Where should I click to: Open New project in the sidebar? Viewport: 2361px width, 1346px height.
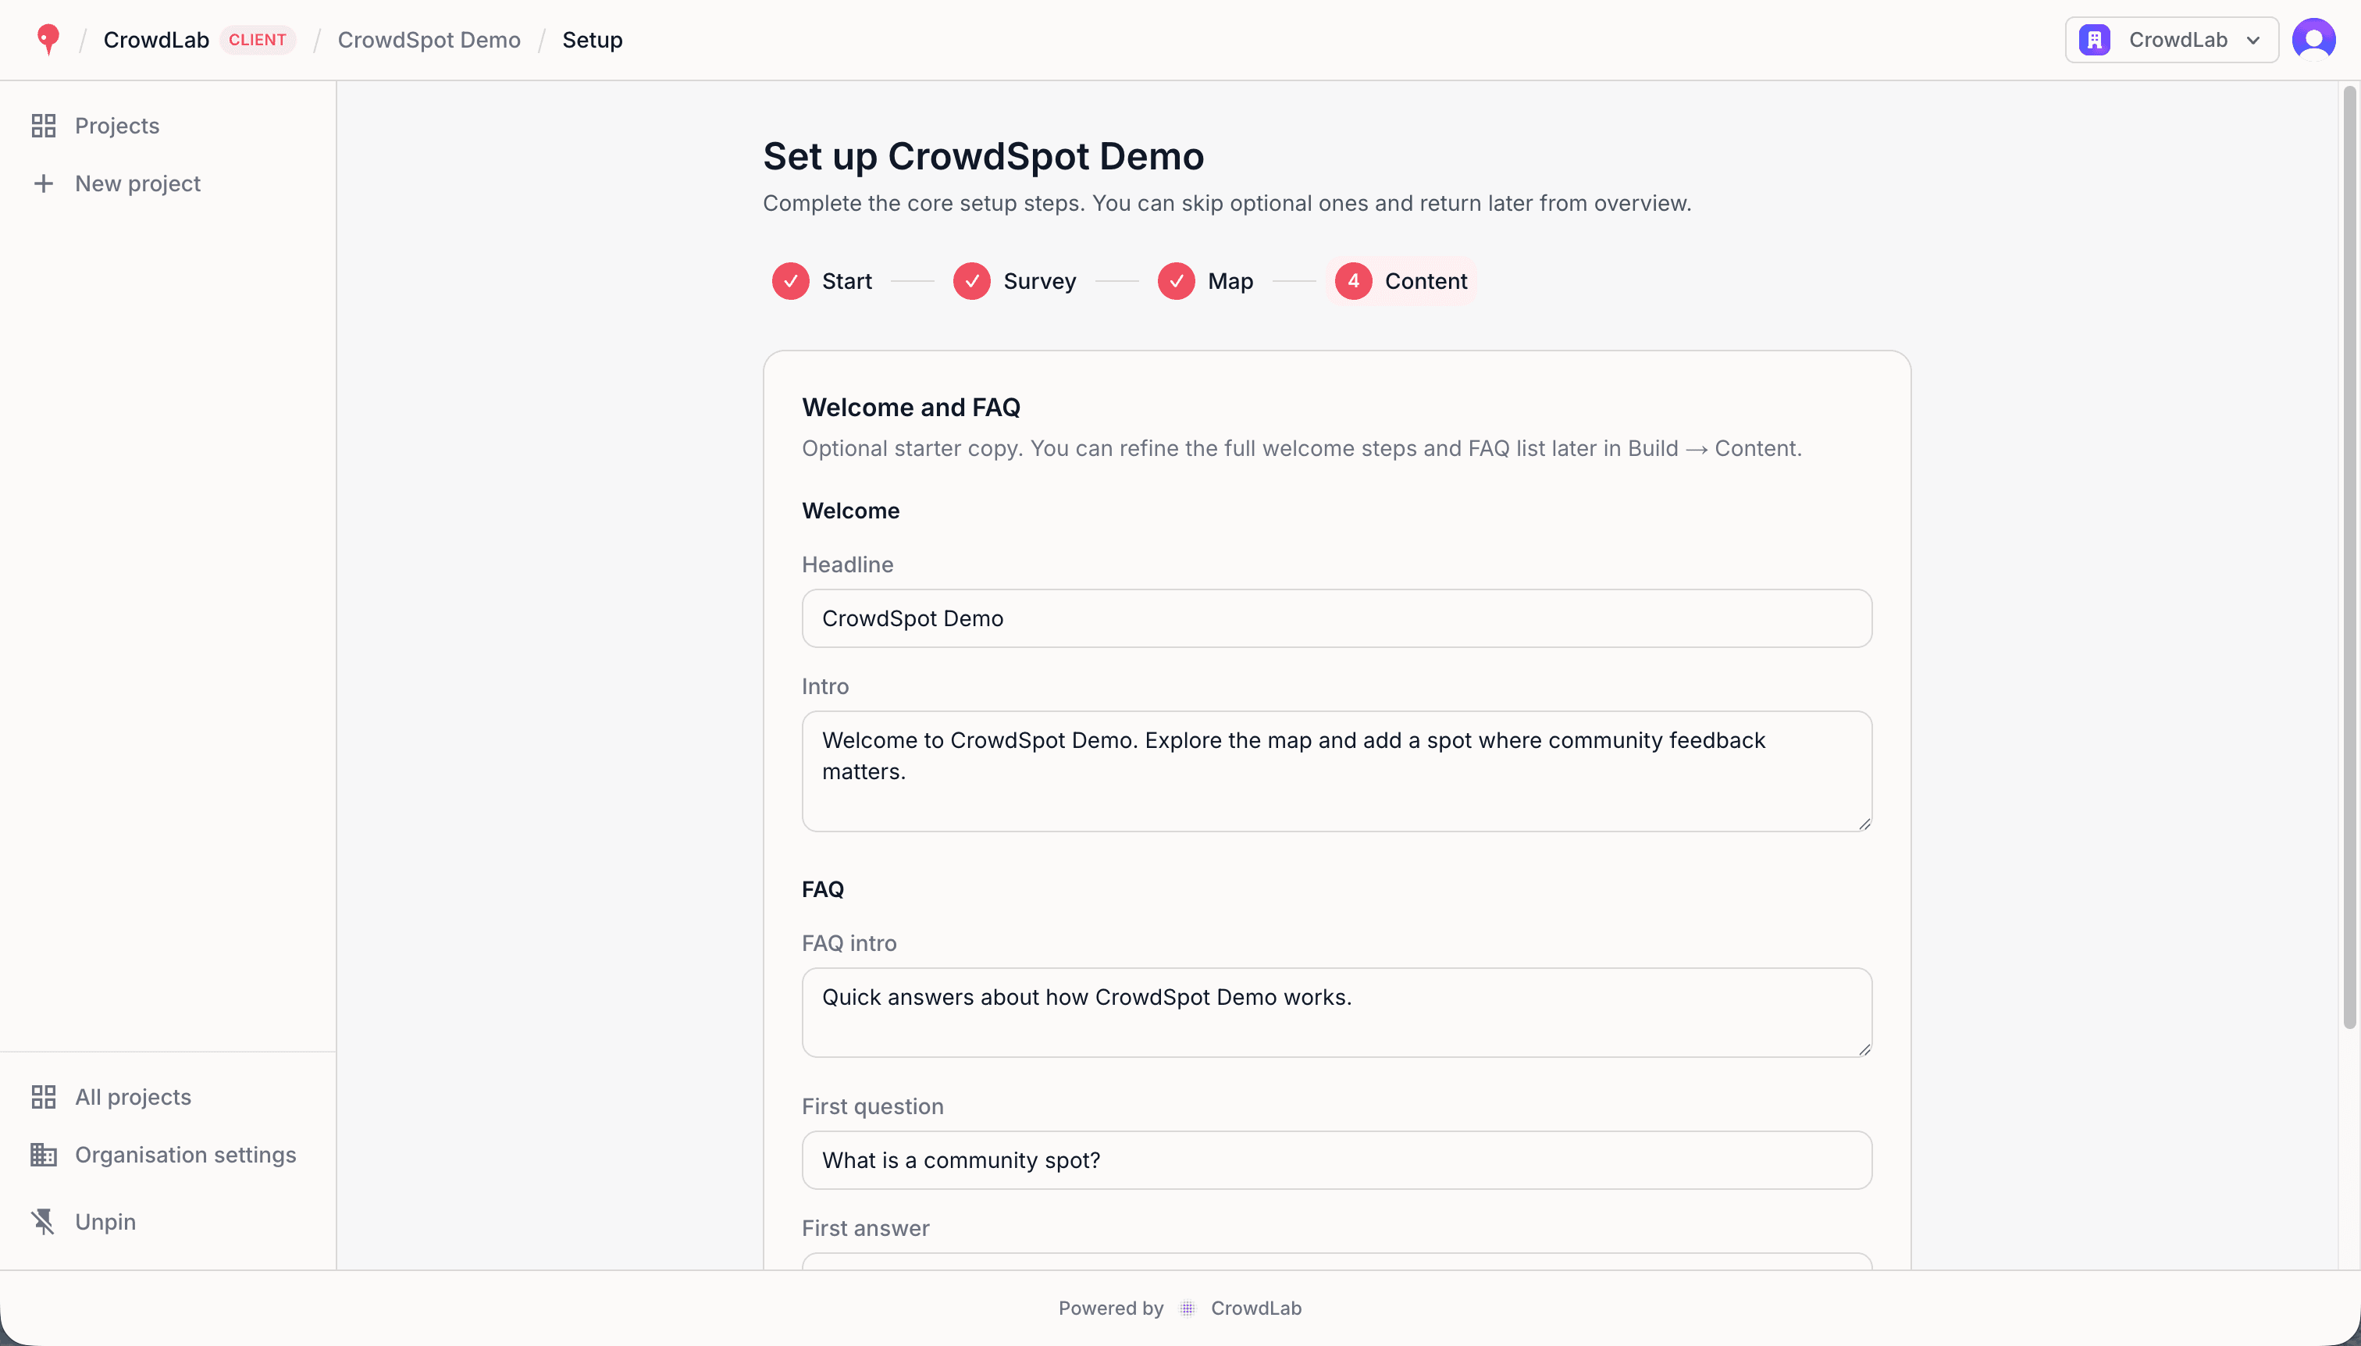(x=137, y=184)
